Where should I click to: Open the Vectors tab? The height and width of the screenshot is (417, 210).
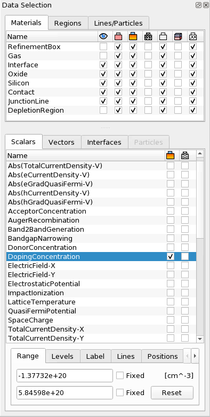(61, 142)
